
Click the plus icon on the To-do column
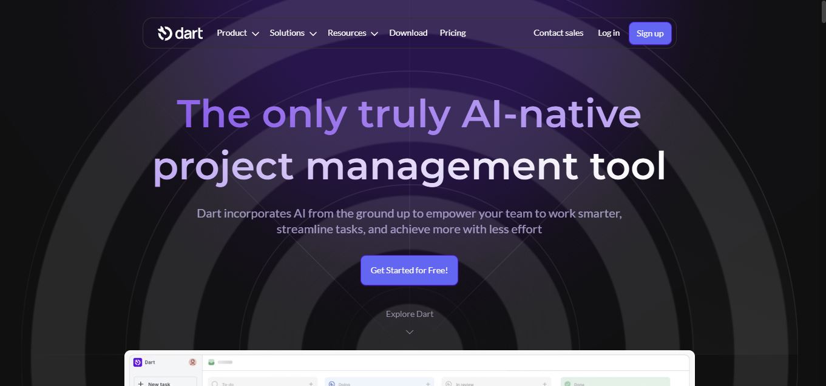pyautogui.click(x=311, y=384)
